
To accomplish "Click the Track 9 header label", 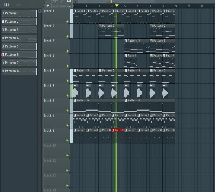I will pos(49,131).
